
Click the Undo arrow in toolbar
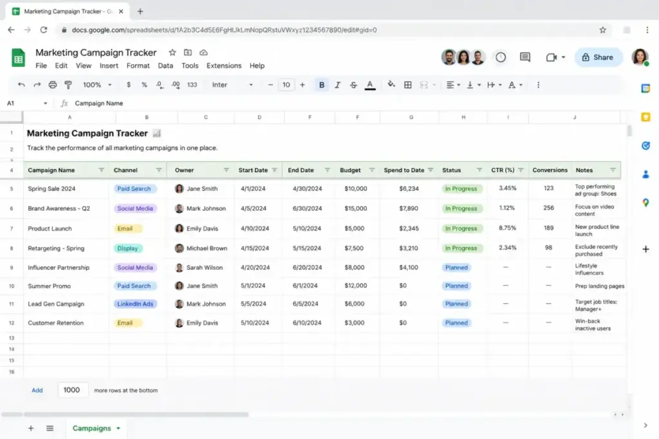(x=21, y=85)
